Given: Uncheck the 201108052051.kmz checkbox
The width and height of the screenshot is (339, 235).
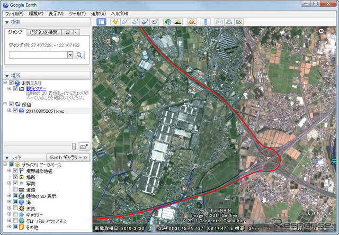Looking at the screenshot, I should click(15, 111).
